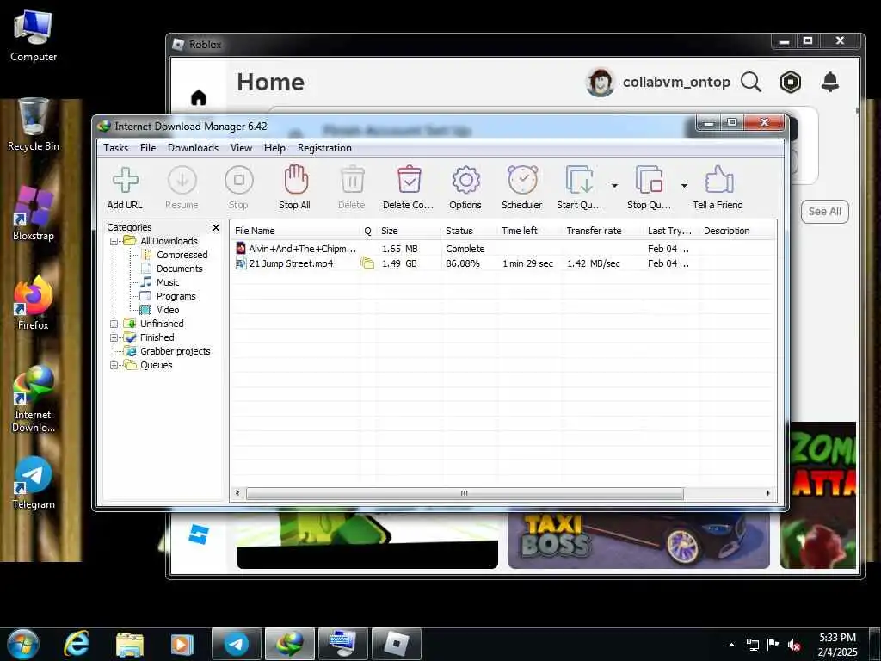Viewport: 881px width, 661px height.
Task: Click the scrollbar left arrow in download list
Action: tap(237, 493)
